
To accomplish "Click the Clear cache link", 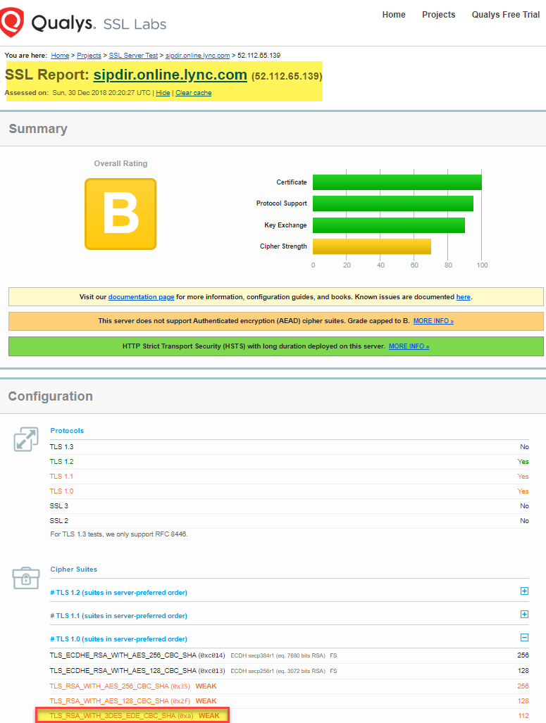I will click(x=193, y=93).
